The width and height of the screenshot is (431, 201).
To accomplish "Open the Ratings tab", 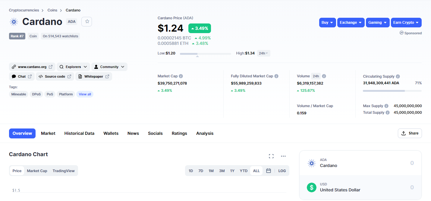I will 179,133.
